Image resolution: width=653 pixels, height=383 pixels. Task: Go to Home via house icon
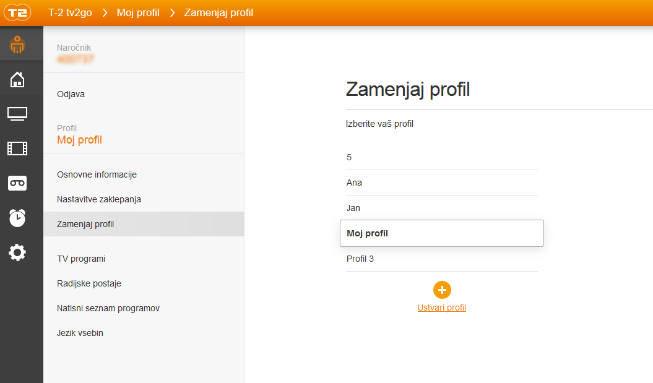(17, 79)
